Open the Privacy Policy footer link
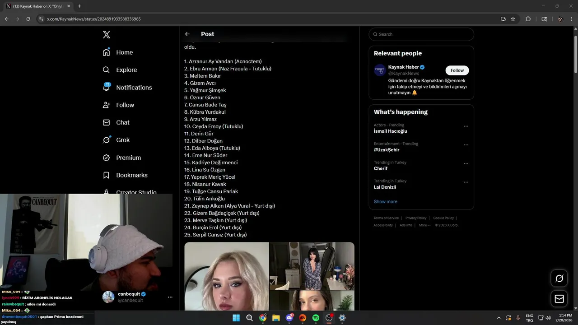Screen dimensions: 578x325 click(416, 218)
